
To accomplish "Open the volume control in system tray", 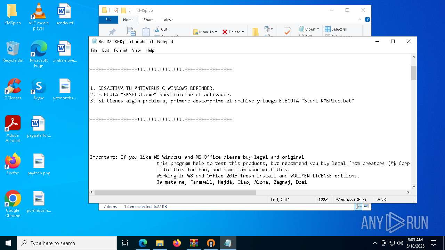I will point(400,243).
